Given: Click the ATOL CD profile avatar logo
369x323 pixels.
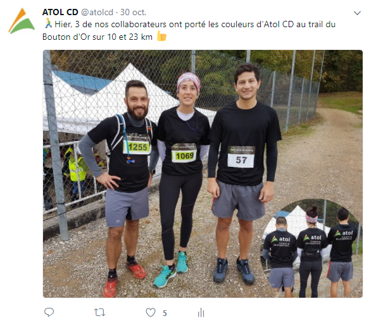Looking at the screenshot, I should (22, 21).
